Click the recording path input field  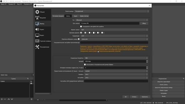(110, 23)
